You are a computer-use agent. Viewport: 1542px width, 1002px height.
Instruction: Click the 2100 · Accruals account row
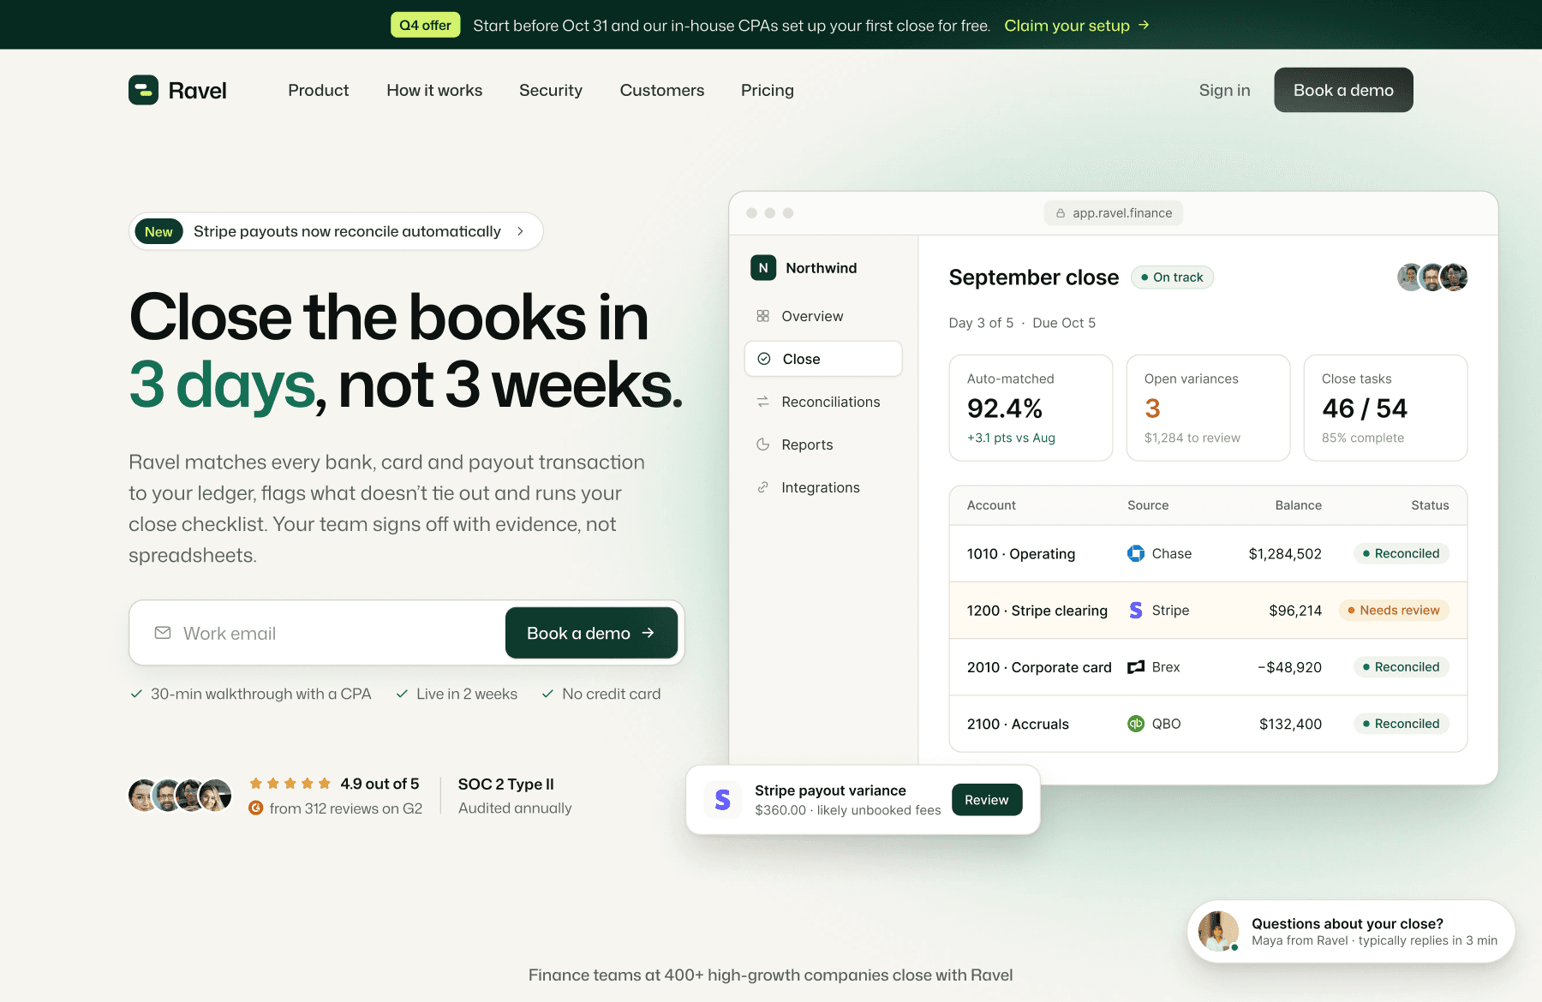(1208, 724)
